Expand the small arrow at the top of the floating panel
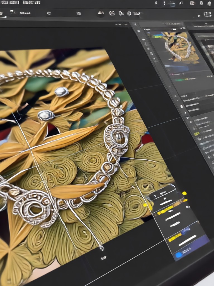Screen dimensions: 214x286 tap(155, 196)
